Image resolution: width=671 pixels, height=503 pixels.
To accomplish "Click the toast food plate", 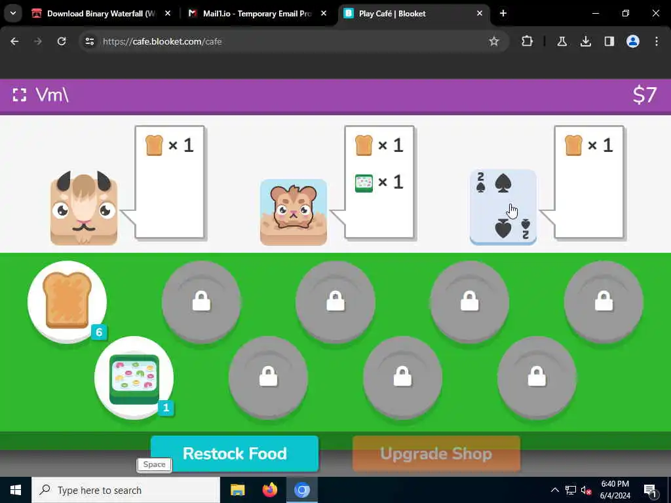I will (67, 301).
